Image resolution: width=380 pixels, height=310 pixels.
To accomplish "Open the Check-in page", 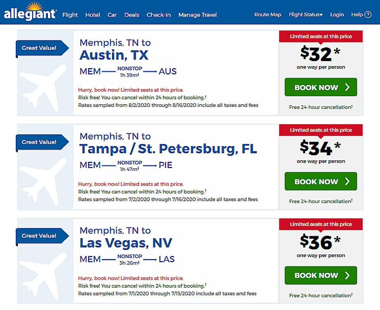I will [158, 15].
